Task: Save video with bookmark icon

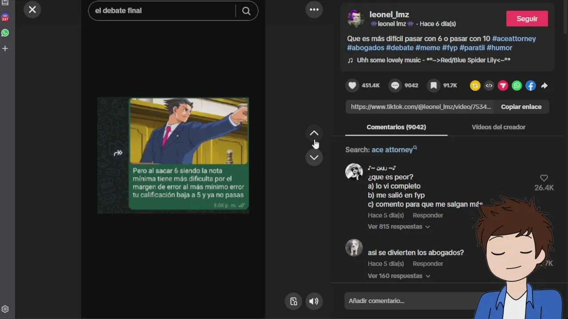Action: click(x=434, y=86)
